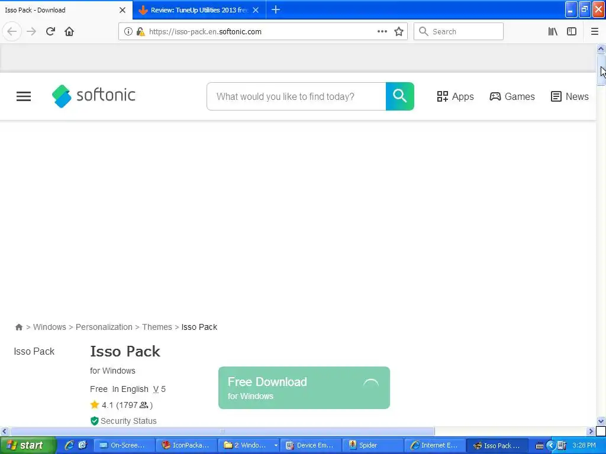Click the Softonic magnifier search button
This screenshot has height=454, width=606.
(399, 96)
